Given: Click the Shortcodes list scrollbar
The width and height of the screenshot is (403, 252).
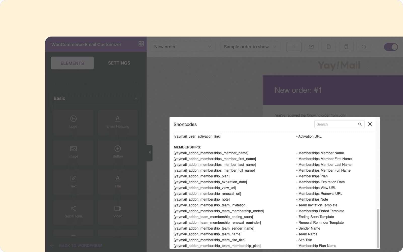Looking at the screenshot, I should click(x=378, y=228).
